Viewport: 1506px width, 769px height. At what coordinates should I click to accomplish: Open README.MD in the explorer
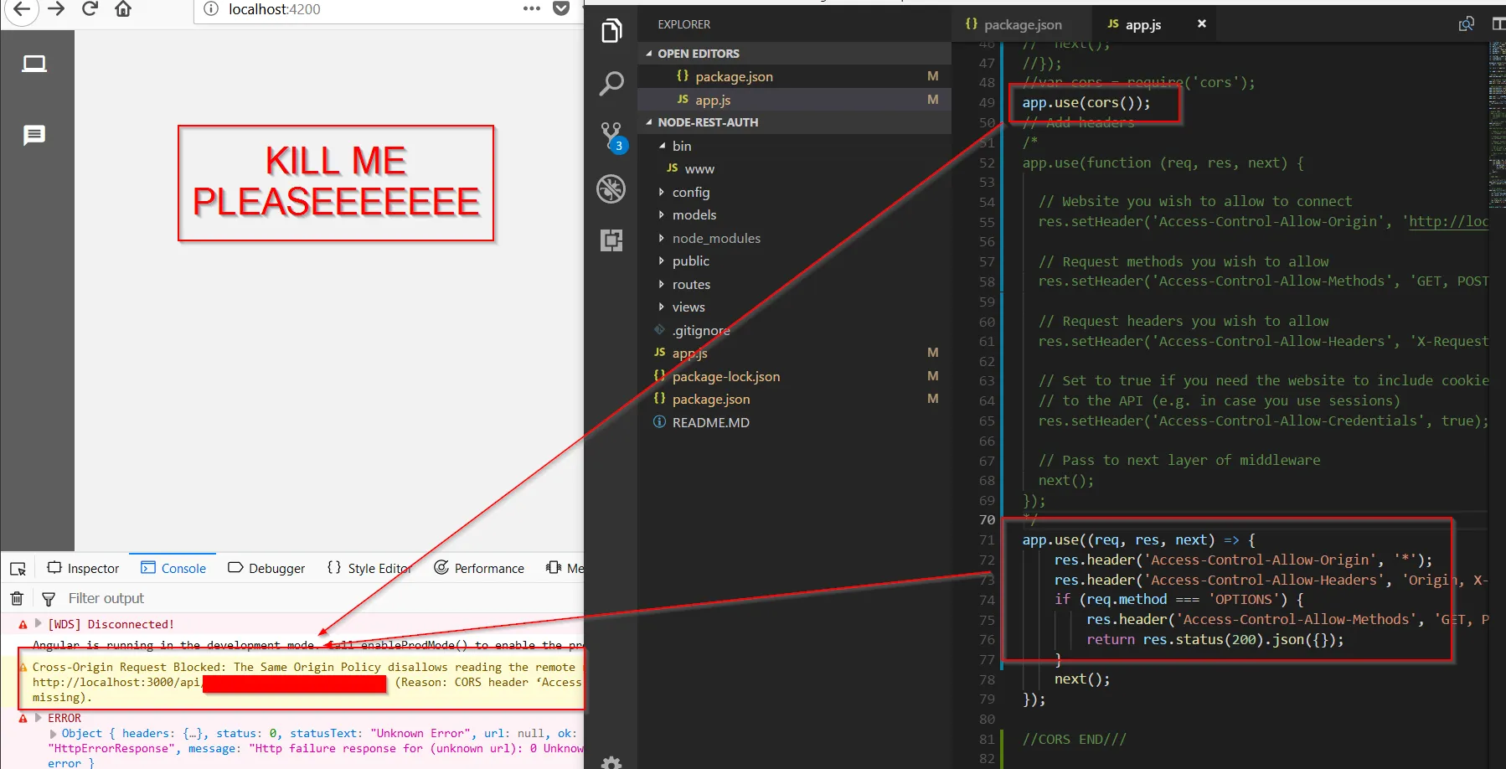[794, 422]
